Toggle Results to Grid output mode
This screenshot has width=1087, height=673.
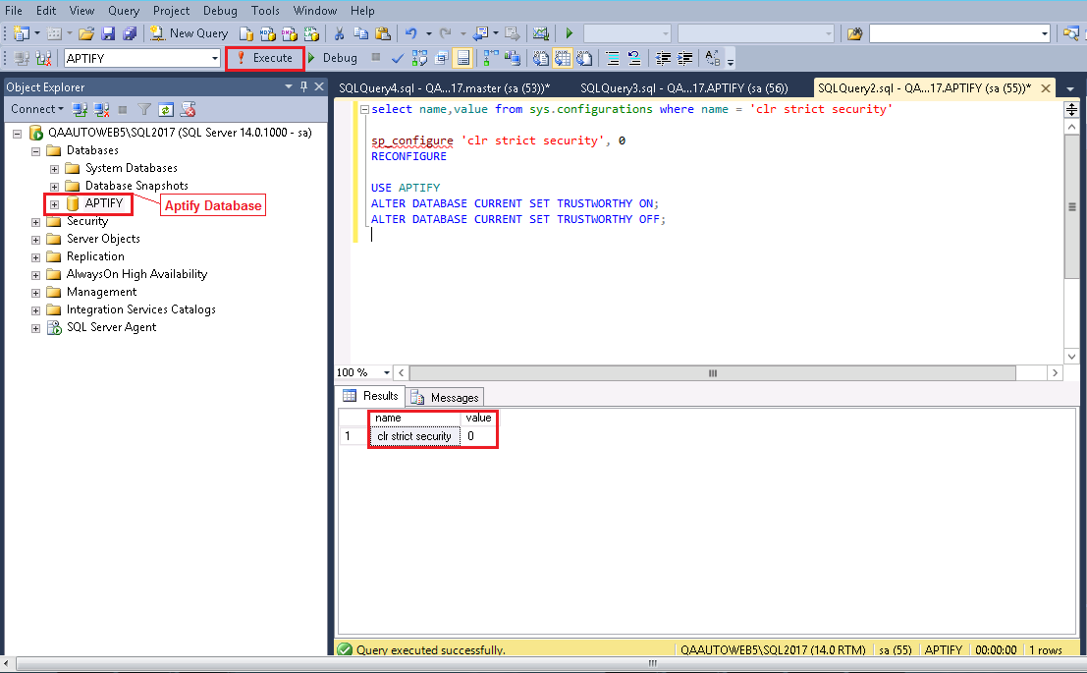click(x=563, y=58)
